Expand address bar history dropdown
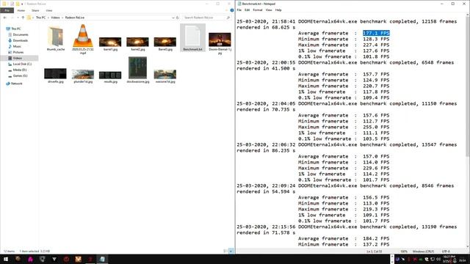Image resolution: width=470 pixels, height=264 pixels. tap(173, 18)
